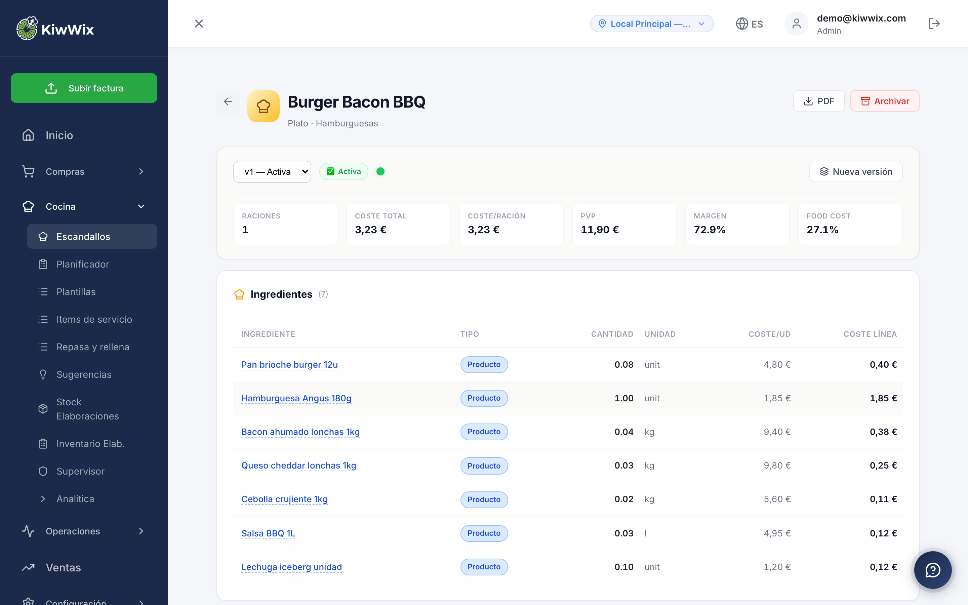Viewport: 968px width, 605px height.
Task: Click the Archivar button
Action: click(884, 101)
